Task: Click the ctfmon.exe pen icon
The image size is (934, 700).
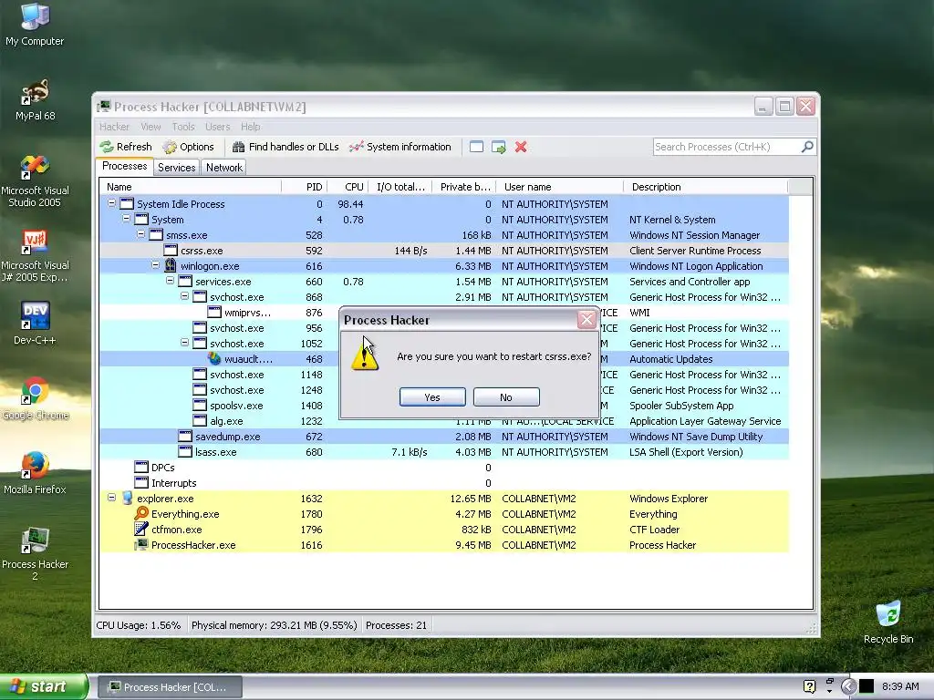Action: (141, 530)
